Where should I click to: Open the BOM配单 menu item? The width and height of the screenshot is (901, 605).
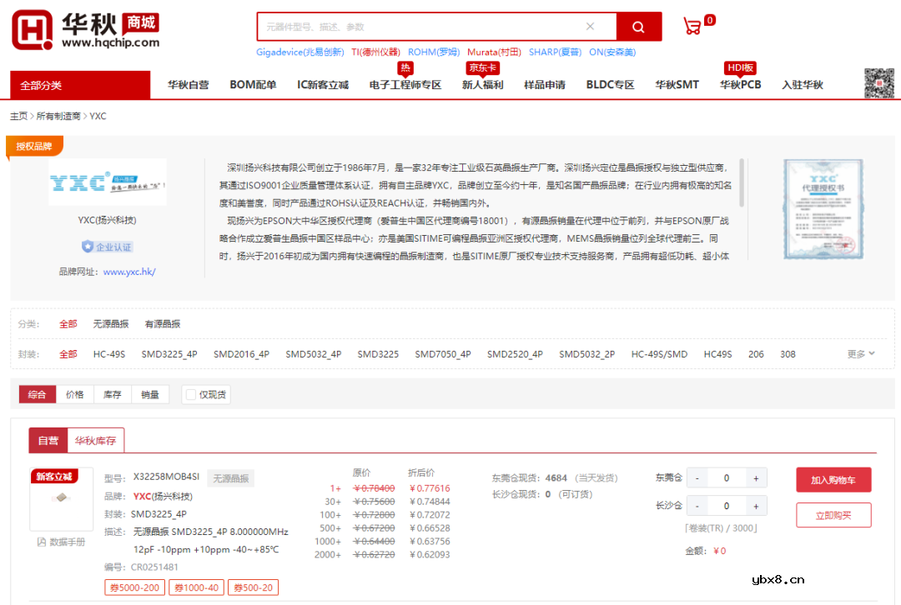253,84
